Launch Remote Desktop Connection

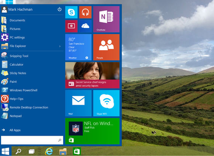coord(32,107)
